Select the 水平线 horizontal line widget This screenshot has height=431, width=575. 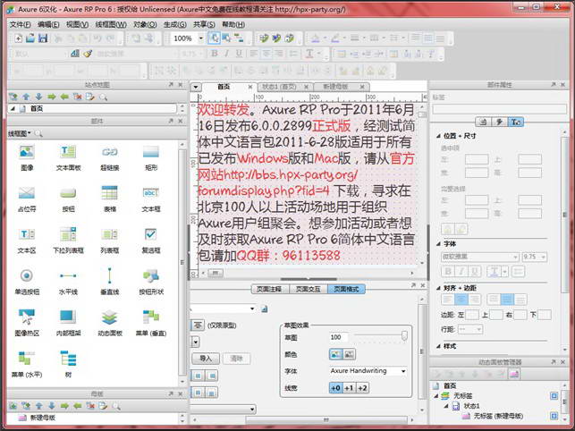[68, 282]
